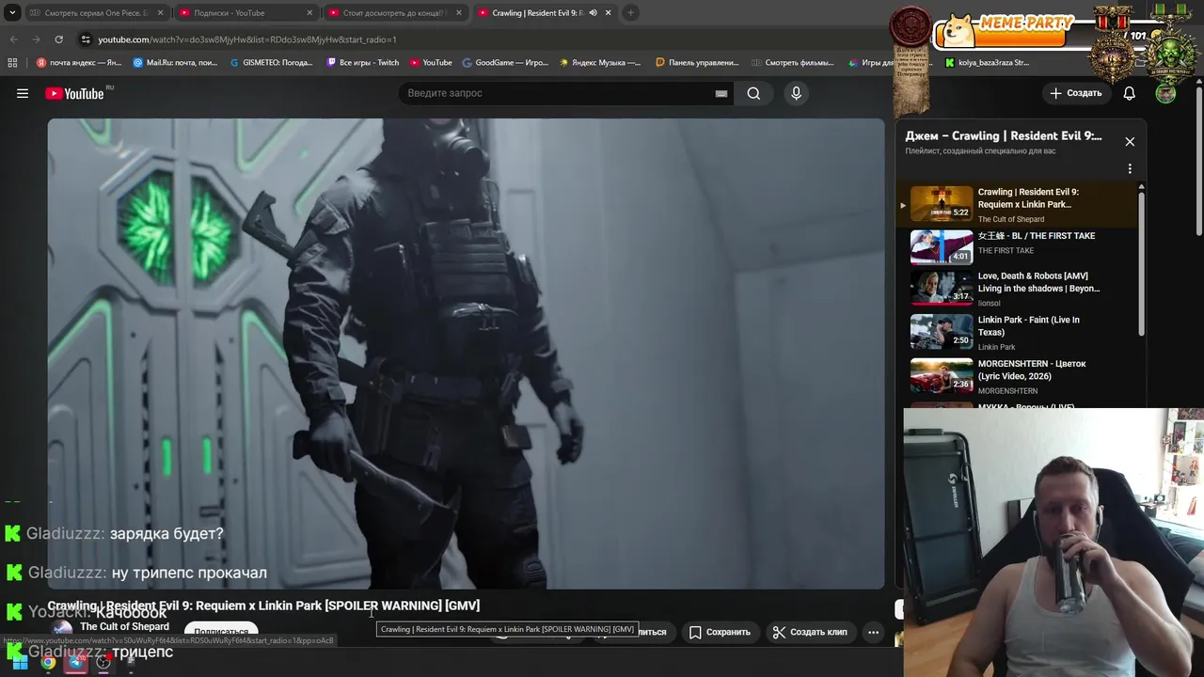Open the OBS icon in taskbar

(103, 662)
